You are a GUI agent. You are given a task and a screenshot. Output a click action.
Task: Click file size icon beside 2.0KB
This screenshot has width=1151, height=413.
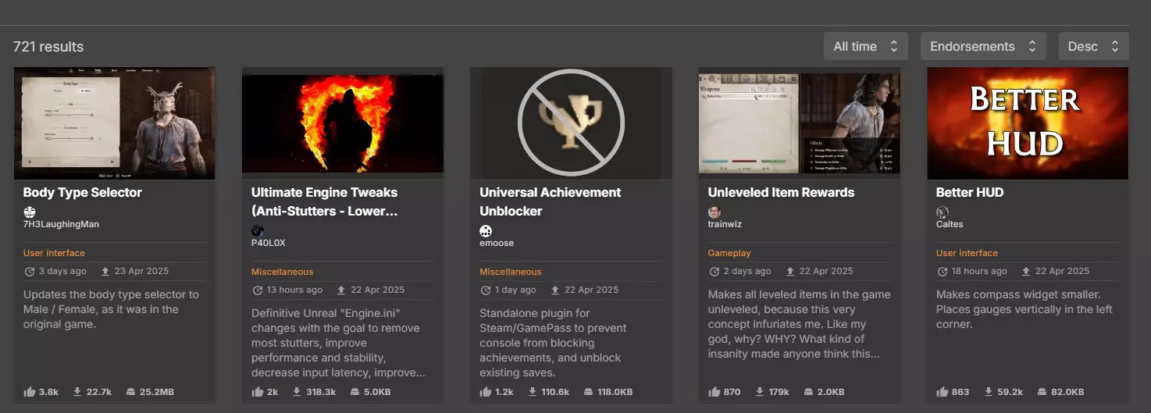coord(809,391)
